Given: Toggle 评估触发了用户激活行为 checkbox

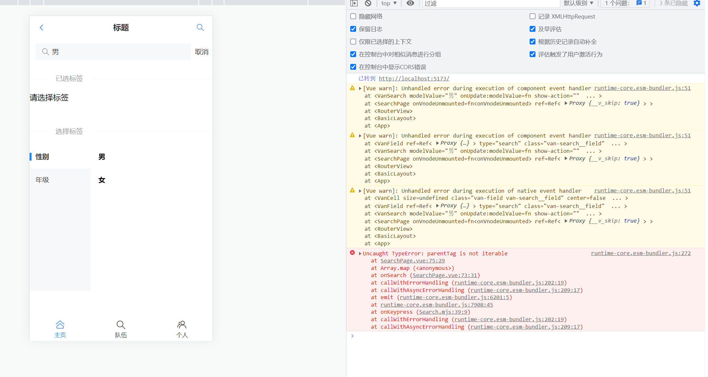Looking at the screenshot, I should click(x=533, y=54).
